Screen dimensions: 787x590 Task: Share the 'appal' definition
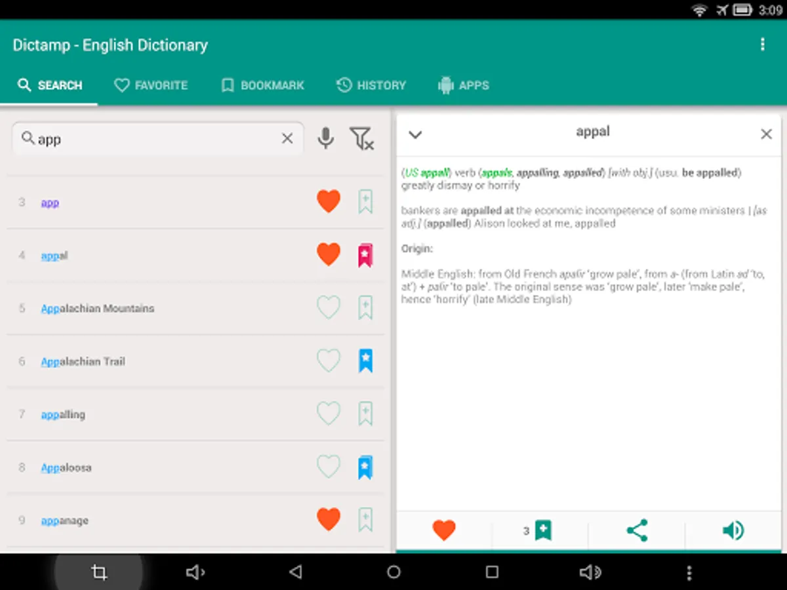click(x=637, y=530)
